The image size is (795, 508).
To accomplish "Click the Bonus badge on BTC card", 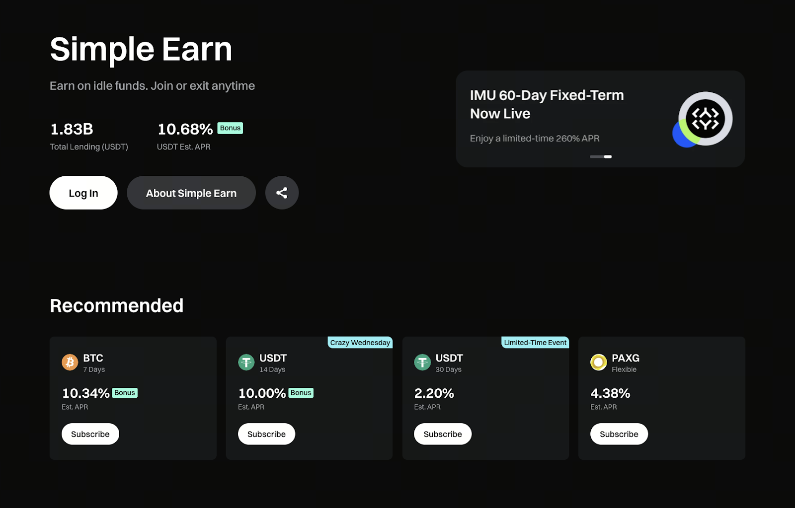I will coord(125,393).
